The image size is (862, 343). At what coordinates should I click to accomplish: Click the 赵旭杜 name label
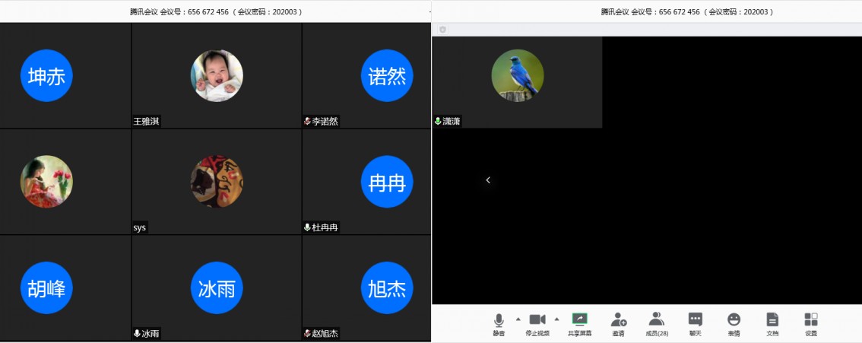pos(325,334)
